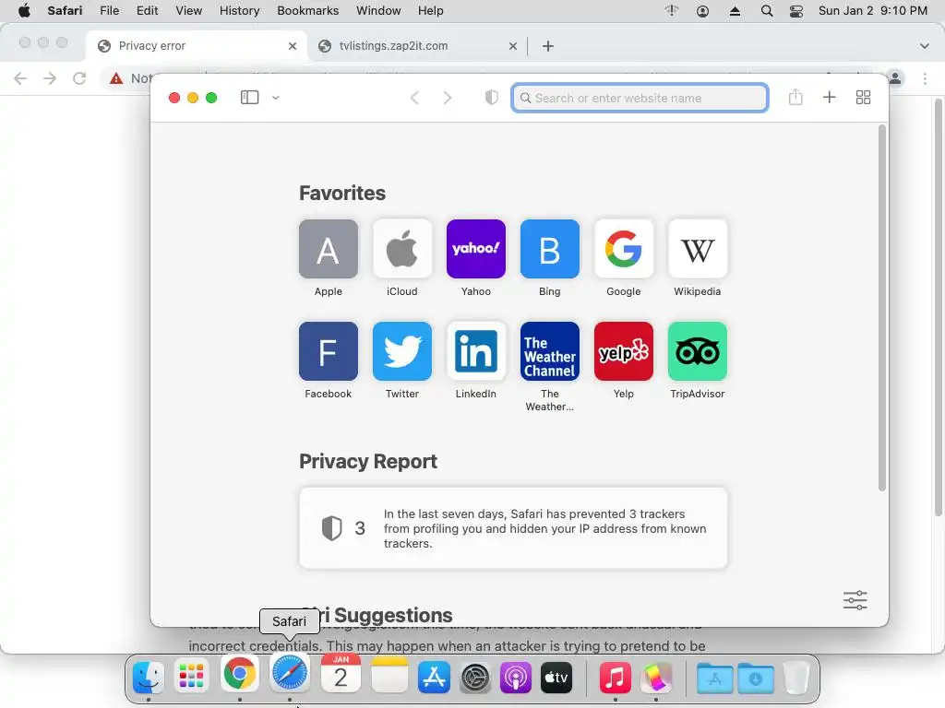Open the TripAdvisor favorite
This screenshot has width=945, height=708.
coord(698,351)
